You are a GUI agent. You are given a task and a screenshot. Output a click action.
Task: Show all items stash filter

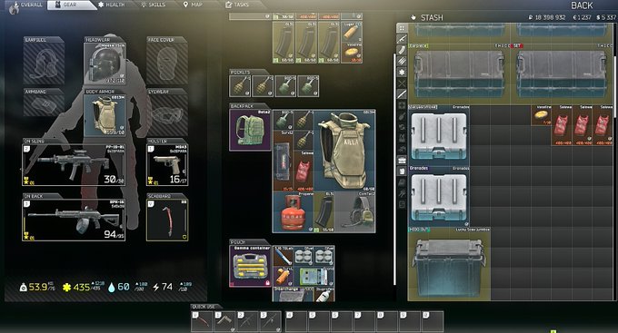[402, 28]
